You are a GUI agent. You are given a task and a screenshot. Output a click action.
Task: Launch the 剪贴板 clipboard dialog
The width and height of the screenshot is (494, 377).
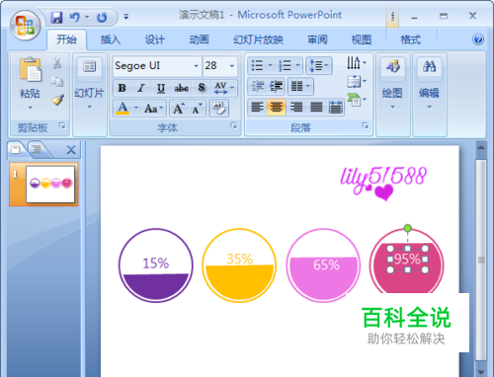62,125
